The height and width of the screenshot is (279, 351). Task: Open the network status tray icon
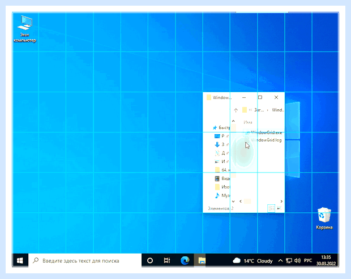(x=289, y=261)
